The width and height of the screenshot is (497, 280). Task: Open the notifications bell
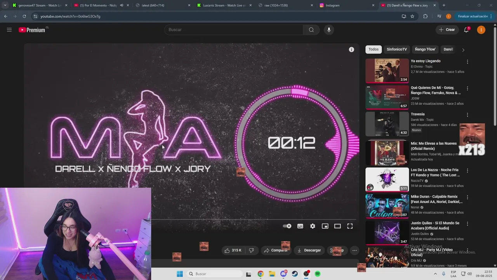point(466,30)
